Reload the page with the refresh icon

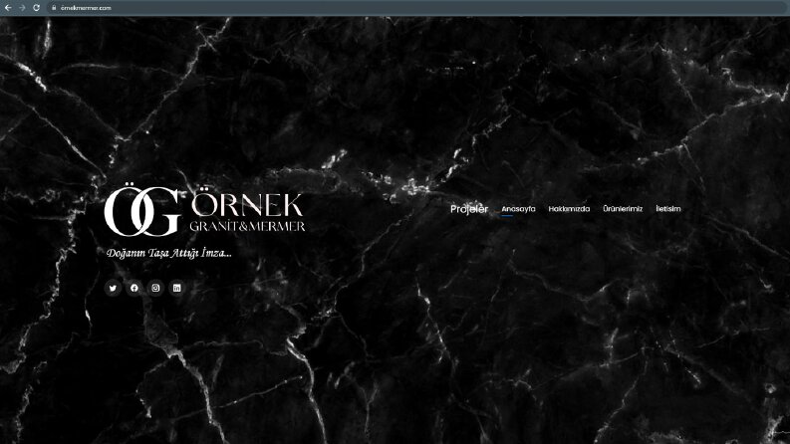(x=36, y=8)
